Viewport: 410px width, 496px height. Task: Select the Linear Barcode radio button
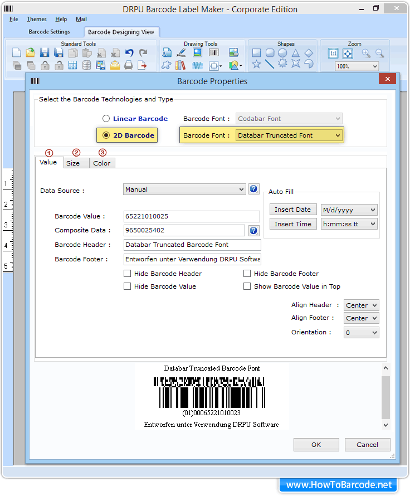pyautogui.click(x=106, y=119)
